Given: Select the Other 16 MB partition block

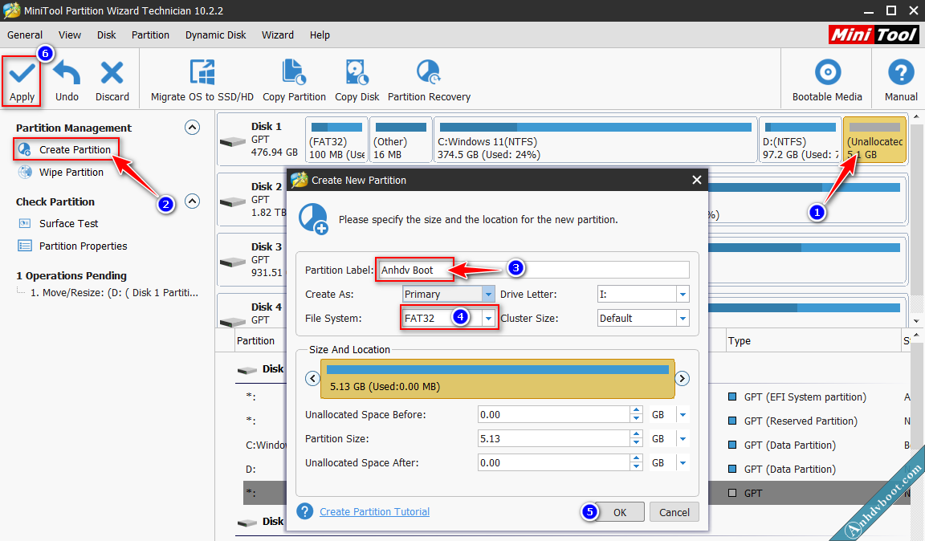Looking at the screenshot, I should pyautogui.click(x=401, y=139).
